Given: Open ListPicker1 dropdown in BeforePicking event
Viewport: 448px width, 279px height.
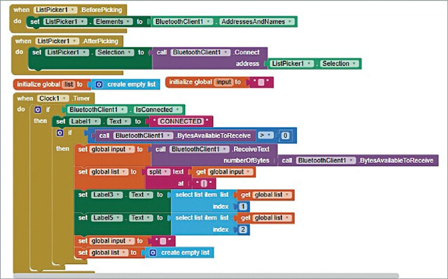Looking at the screenshot, I should (x=55, y=10).
